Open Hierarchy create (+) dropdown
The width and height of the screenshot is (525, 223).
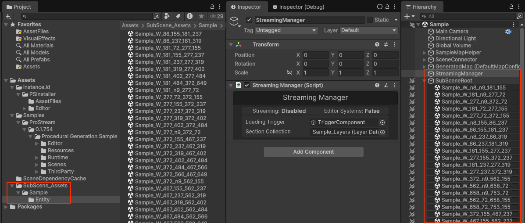410,16
